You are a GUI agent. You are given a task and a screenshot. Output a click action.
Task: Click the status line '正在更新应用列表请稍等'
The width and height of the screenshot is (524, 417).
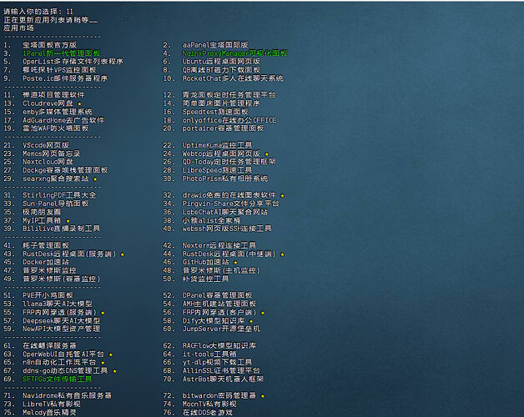(50, 20)
